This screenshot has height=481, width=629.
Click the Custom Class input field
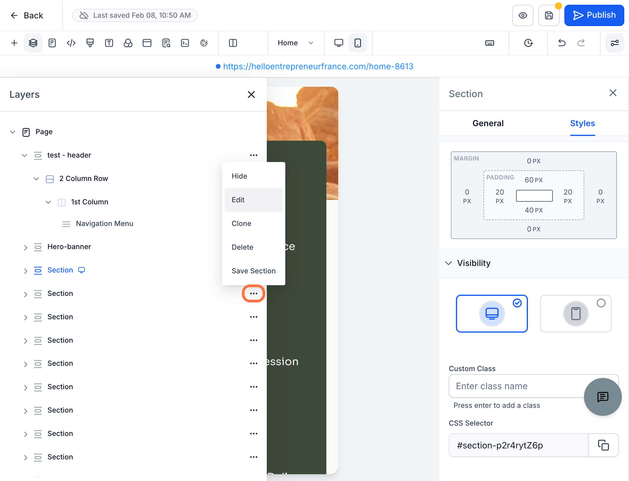[534, 386]
